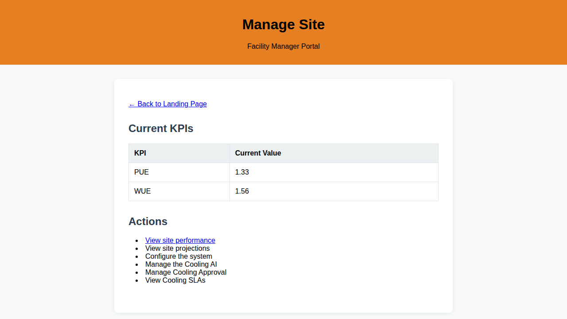Go back to the Landing Page link

167,104
